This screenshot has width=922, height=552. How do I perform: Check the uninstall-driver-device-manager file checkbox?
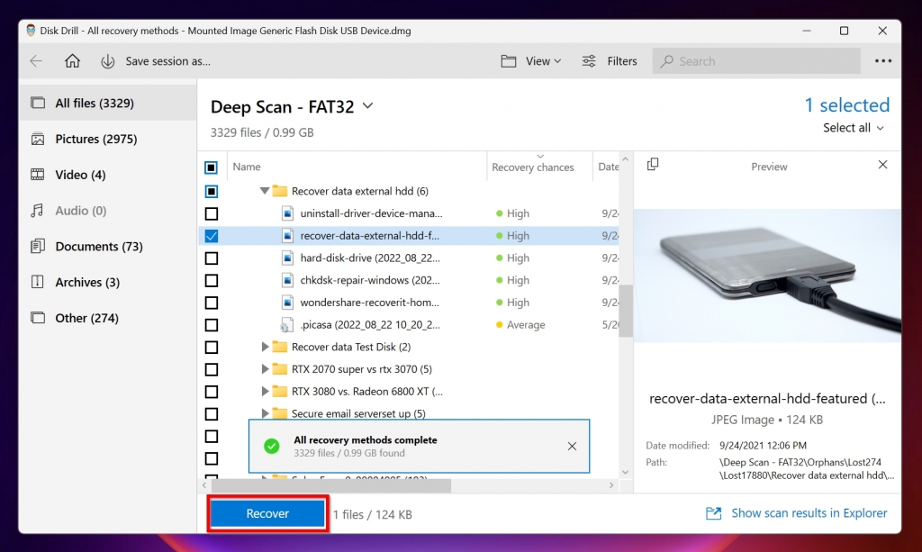212,213
